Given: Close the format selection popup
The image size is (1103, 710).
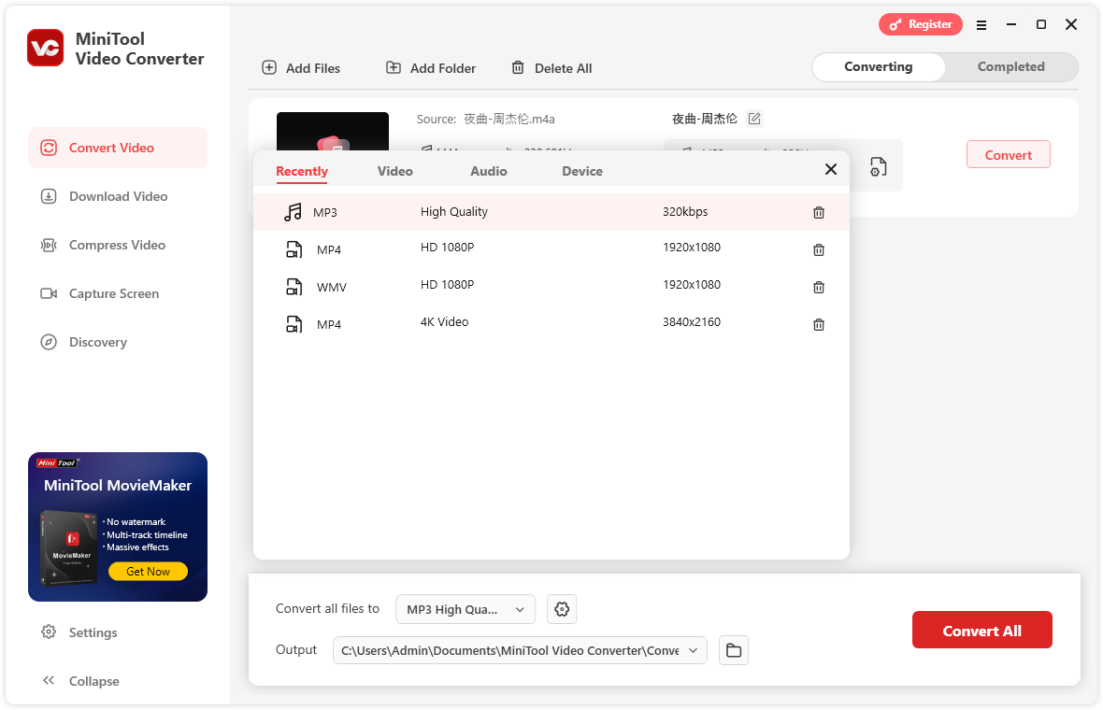Looking at the screenshot, I should 830,169.
